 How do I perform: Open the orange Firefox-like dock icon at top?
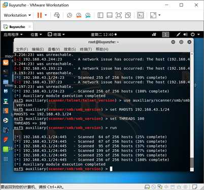click(6, 62)
